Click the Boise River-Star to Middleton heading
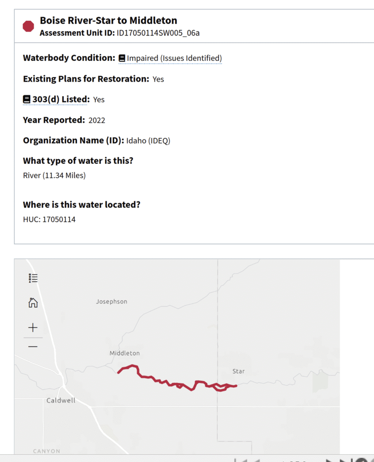This screenshot has width=374, height=462. tap(108, 20)
